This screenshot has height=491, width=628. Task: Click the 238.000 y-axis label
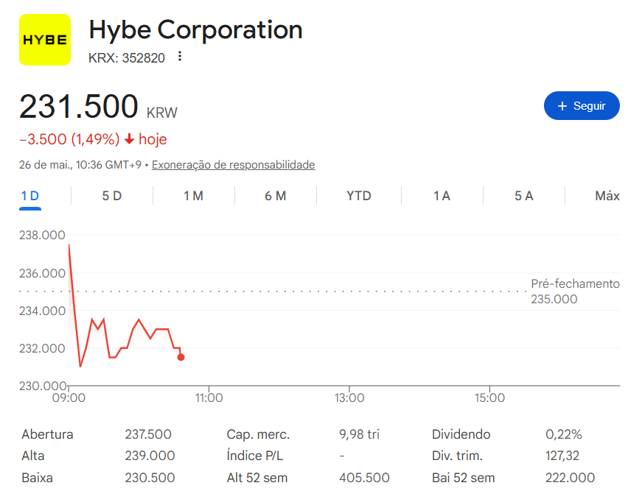coord(42,235)
